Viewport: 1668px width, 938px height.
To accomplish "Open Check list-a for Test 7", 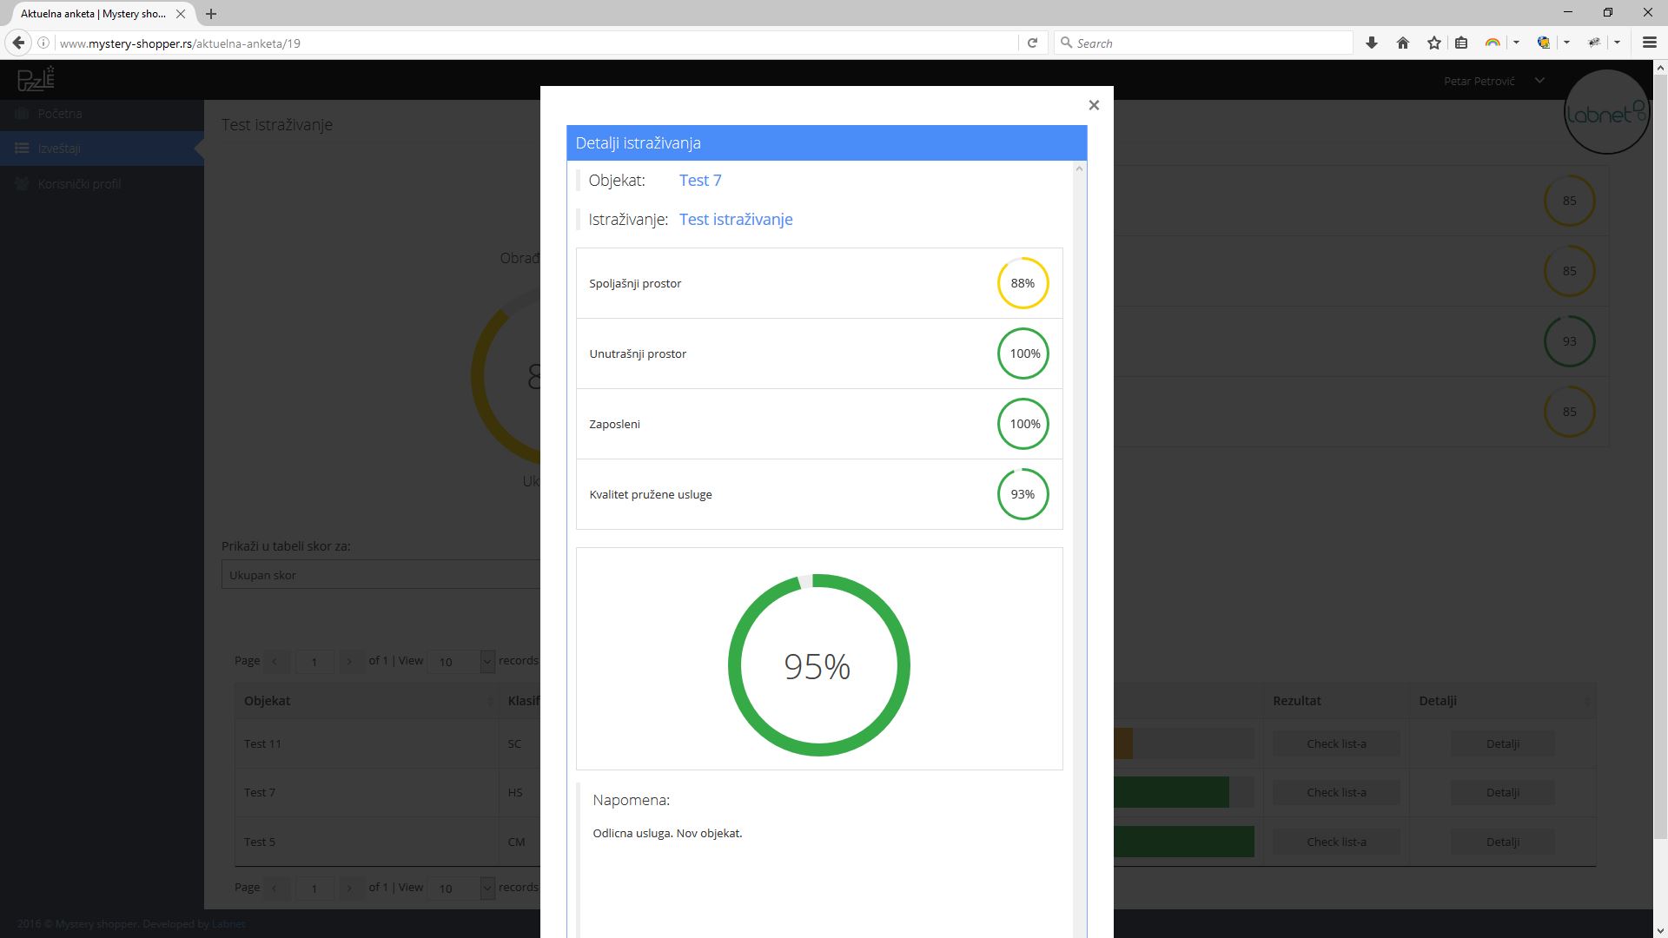I will pos(1336,792).
